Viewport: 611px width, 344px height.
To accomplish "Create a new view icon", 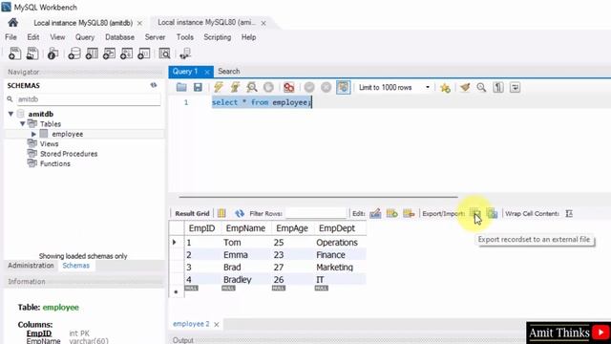I will [109, 54].
